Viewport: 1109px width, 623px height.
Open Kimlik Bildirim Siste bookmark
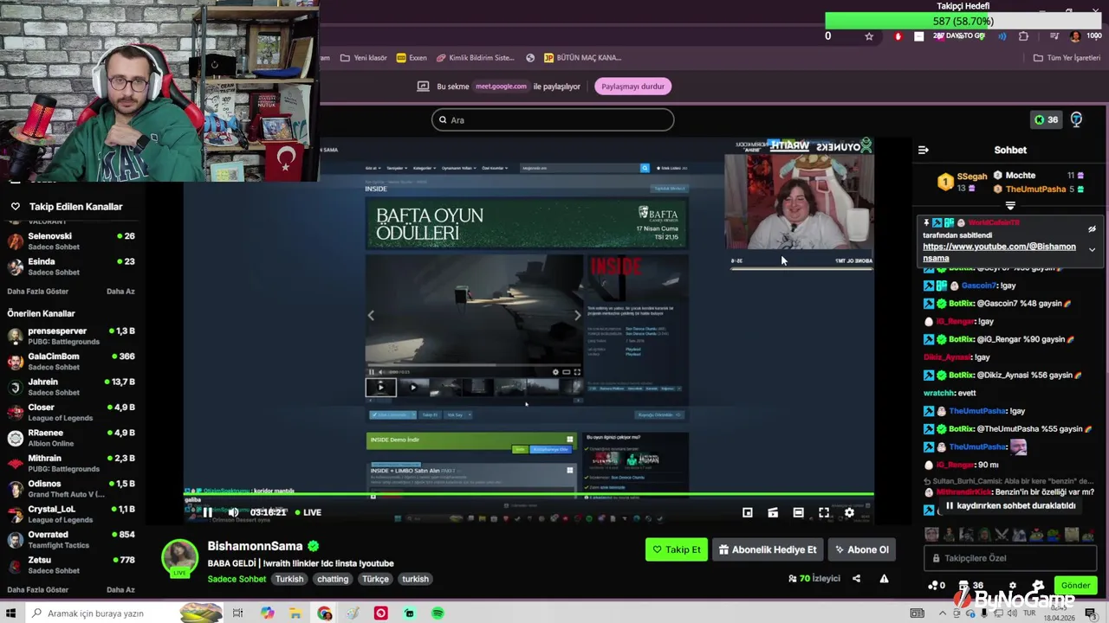tap(475, 58)
